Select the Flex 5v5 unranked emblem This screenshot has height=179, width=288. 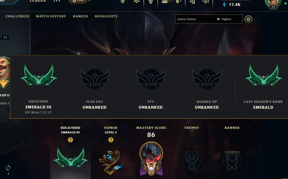(x=95, y=79)
